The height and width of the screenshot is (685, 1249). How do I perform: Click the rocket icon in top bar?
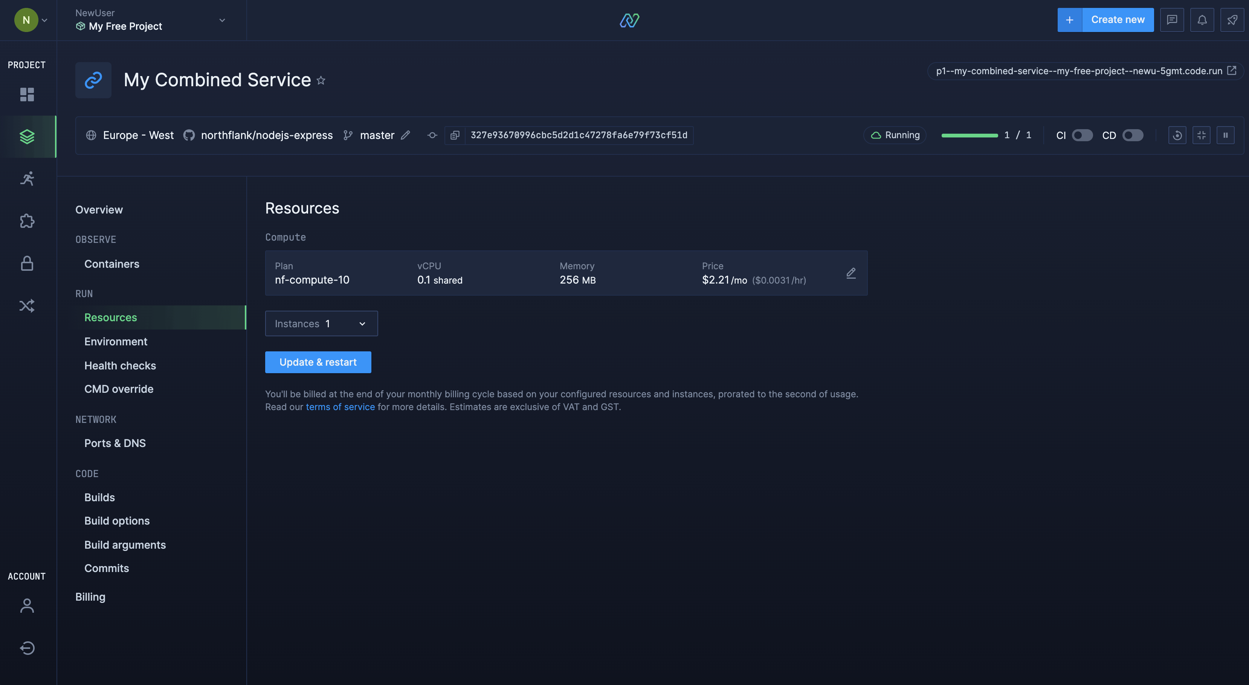pos(1232,20)
